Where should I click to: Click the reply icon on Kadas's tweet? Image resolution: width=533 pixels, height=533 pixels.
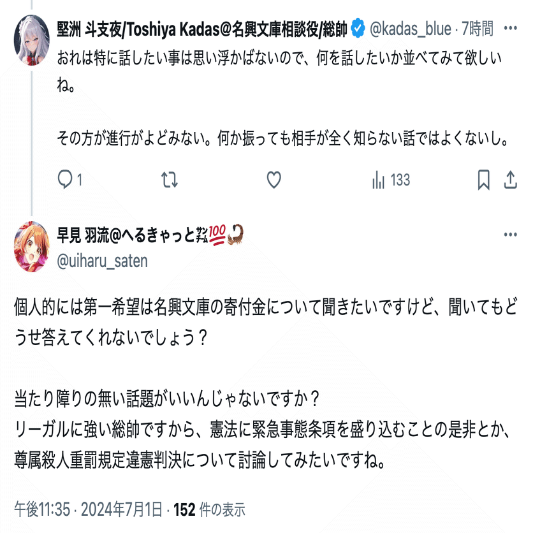coord(66,180)
